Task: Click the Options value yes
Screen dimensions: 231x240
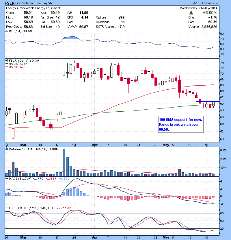Action: click(x=122, y=17)
